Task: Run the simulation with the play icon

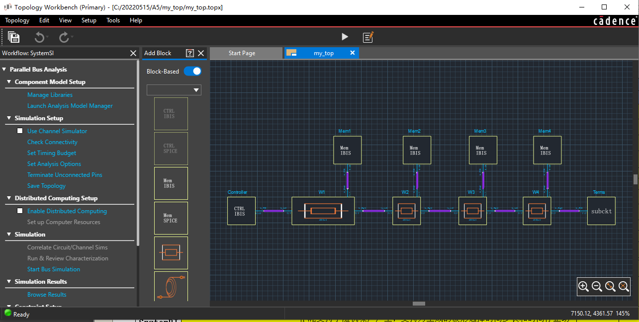Action: tap(345, 37)
